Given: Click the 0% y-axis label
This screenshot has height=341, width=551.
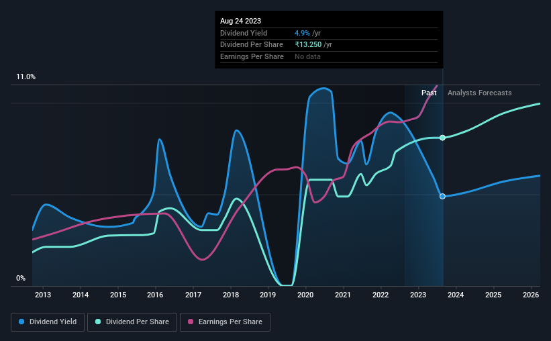Looking at the screenshot, I should coord(21,278).
